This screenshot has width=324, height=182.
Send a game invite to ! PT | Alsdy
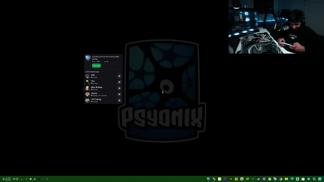tap(119, 100)
